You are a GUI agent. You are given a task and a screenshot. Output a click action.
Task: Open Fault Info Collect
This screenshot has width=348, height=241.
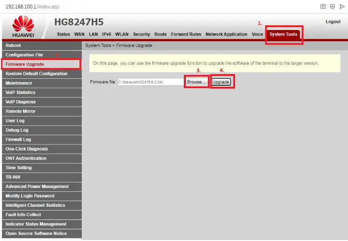click(42, 215)
